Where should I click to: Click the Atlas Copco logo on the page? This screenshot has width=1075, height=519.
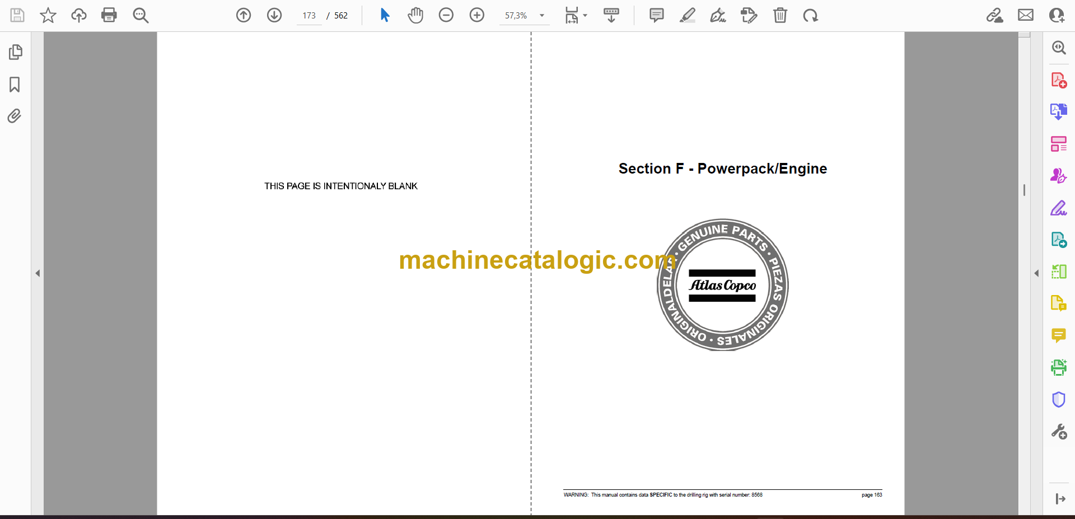click(722, 285)
